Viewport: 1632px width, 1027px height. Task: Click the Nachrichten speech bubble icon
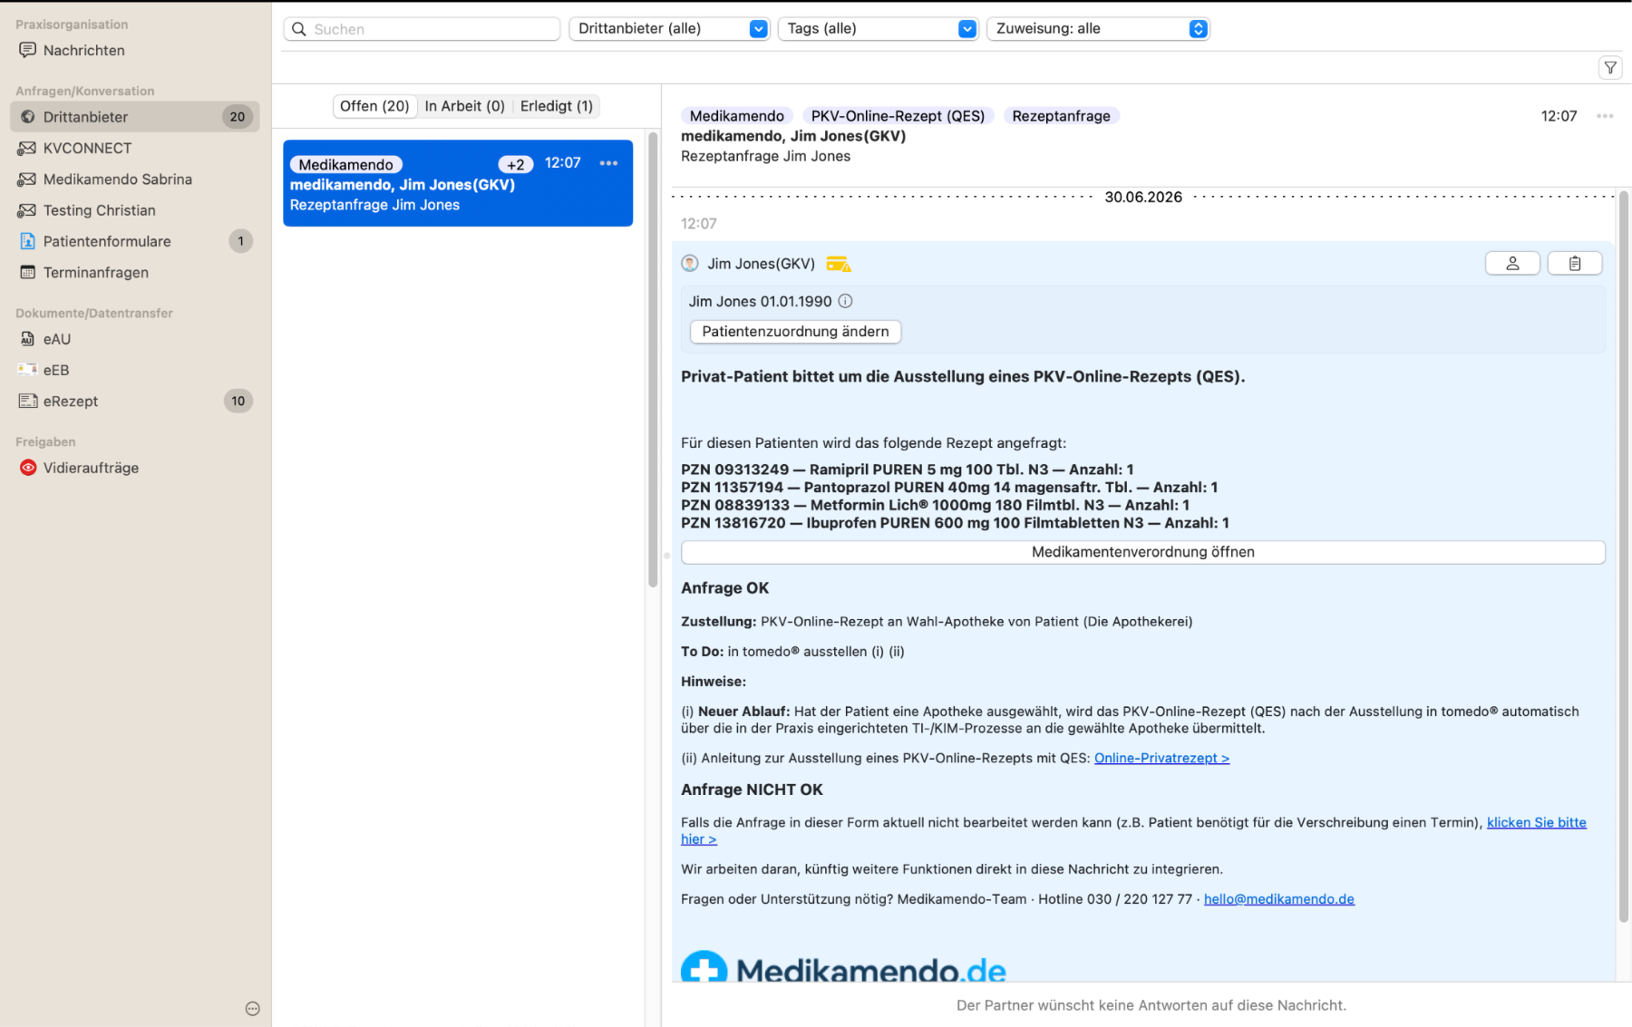click(27, 50)
